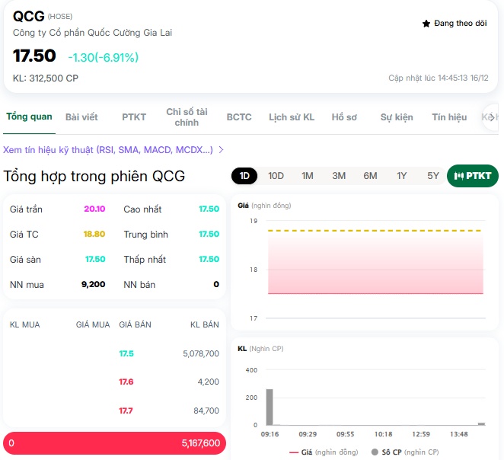The image size is (504, 460).
Task: Click the Giá sàn value 17.50
Action: [95, 259]
